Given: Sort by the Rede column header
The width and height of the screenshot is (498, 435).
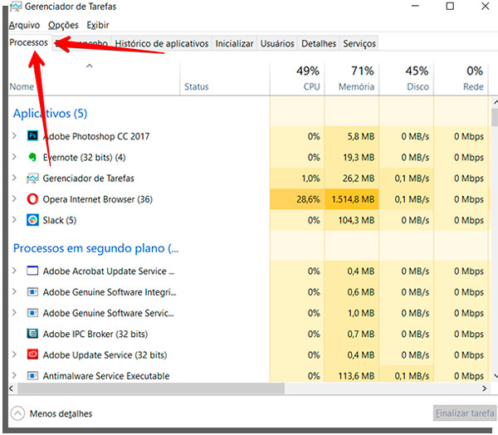Looking at the screenshot, I should (461, 78).
